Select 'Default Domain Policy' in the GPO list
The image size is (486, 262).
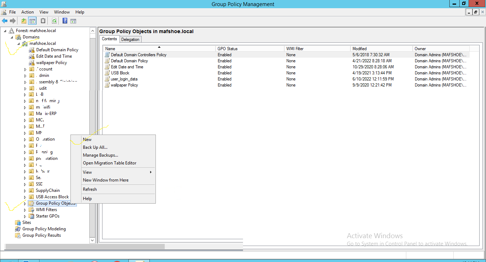(x=286, y=61)
